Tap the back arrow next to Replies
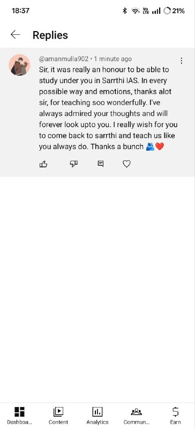The height and width of the screenshot is (429, 195). [16, 35]
